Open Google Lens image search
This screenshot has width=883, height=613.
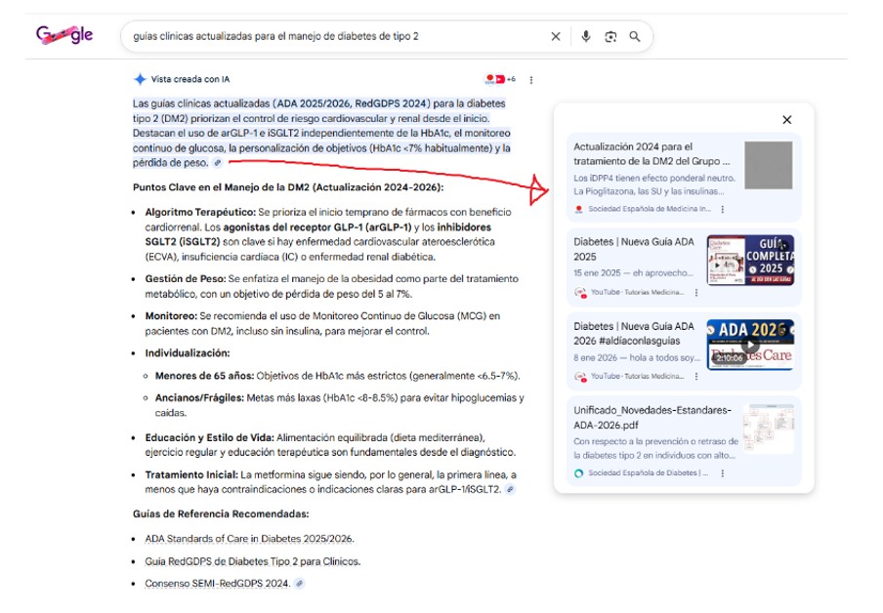610,37
